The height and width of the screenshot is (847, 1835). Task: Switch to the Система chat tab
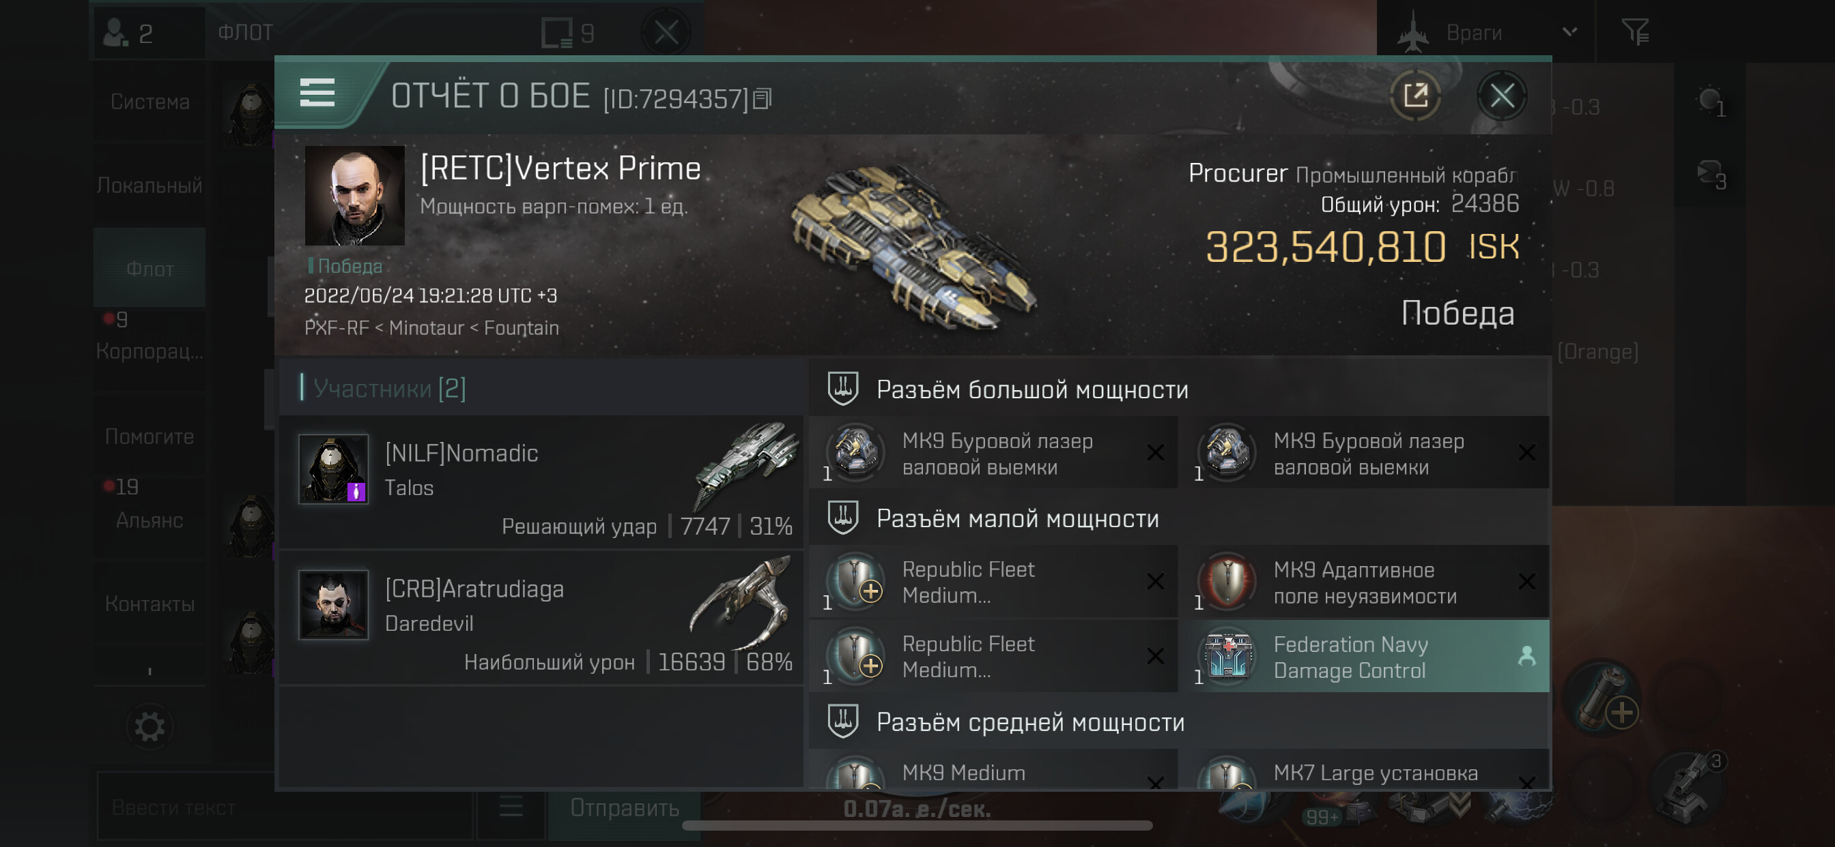(x=150, y=102)
